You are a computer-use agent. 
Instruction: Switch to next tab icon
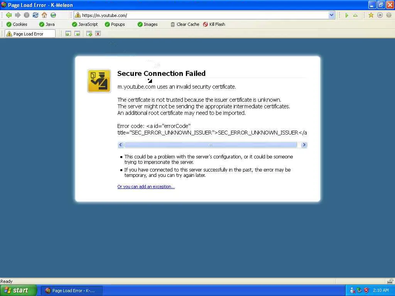77,34
